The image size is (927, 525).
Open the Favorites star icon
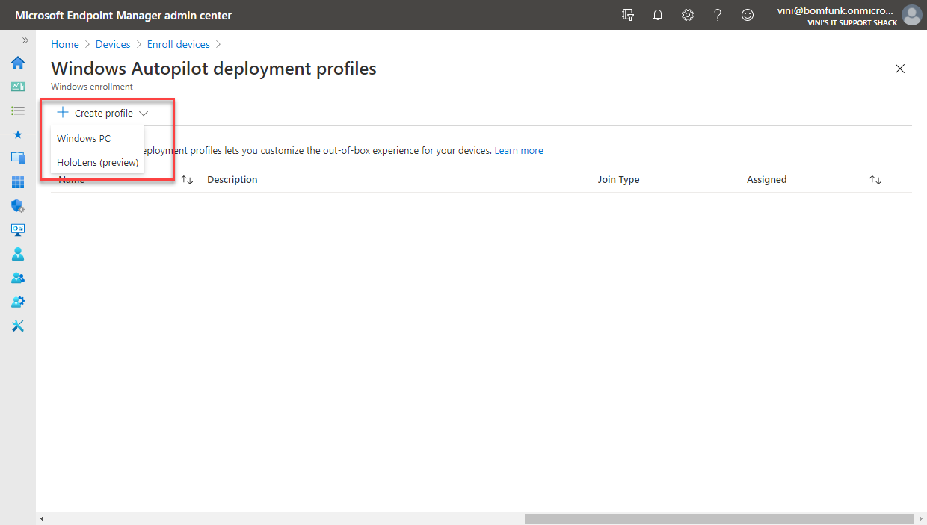point(18,134)
